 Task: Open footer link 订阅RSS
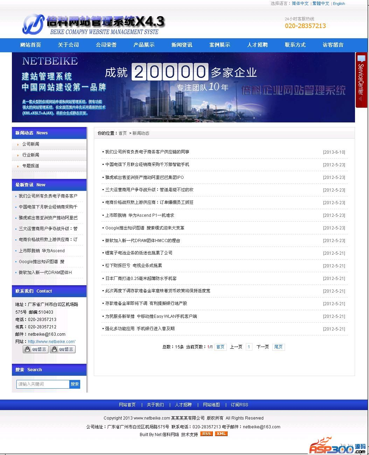[239, 405]
